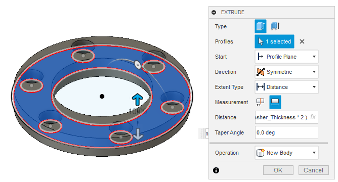Click into the Taper Angle input field
This screenshot has height=182, width=338.
[x=286, y=132]
